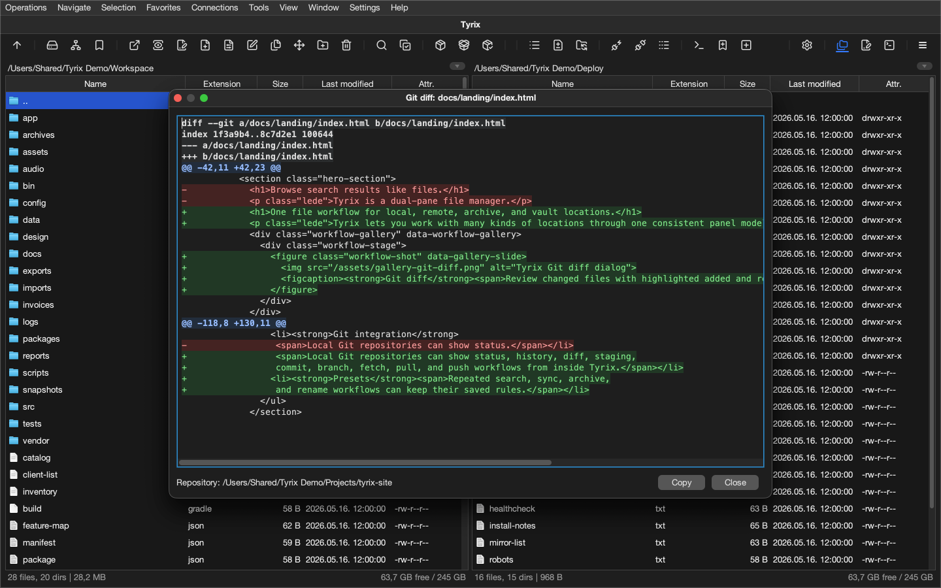941x588 pixels.
Task: Sort left pane by the Extension column
Action: click(222, 84)
